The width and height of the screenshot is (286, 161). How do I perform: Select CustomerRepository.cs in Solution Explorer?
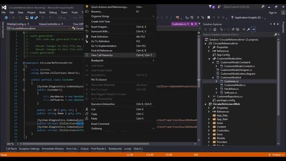coord(229,97)
